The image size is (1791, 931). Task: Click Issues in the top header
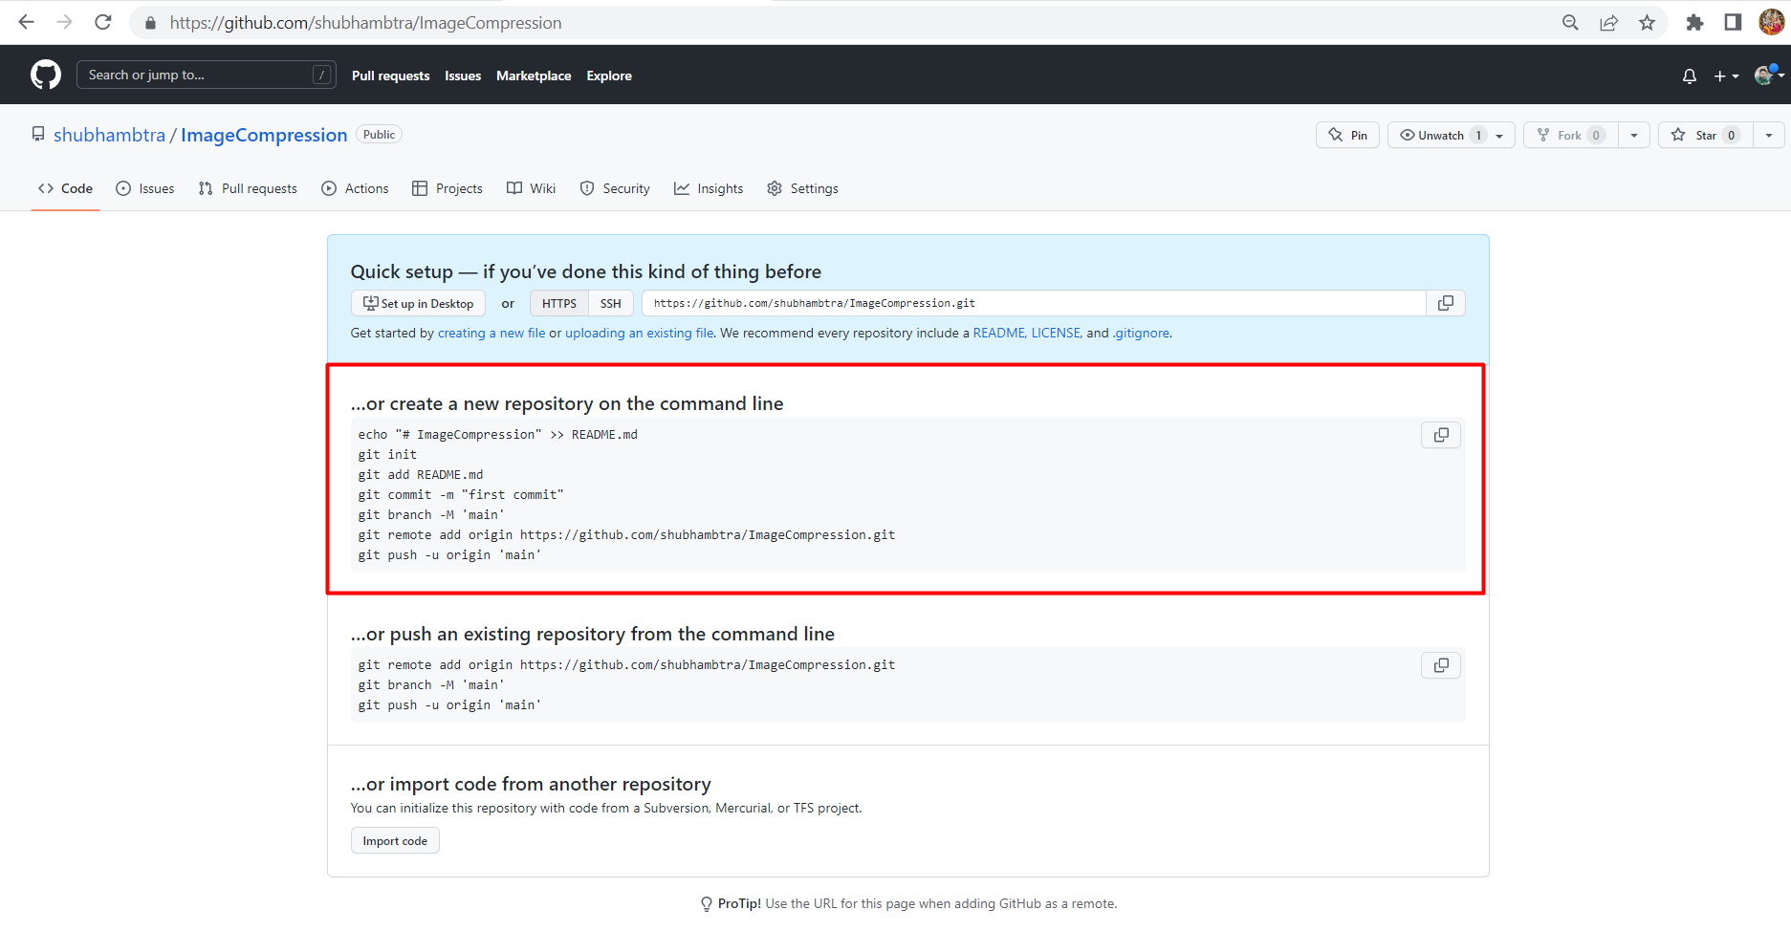point(463,76)
